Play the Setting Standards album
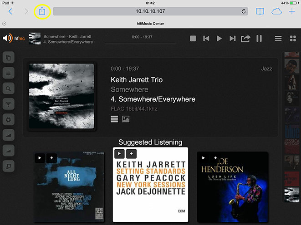This screenshot has height=225, width=301. [x=119, y=154]
